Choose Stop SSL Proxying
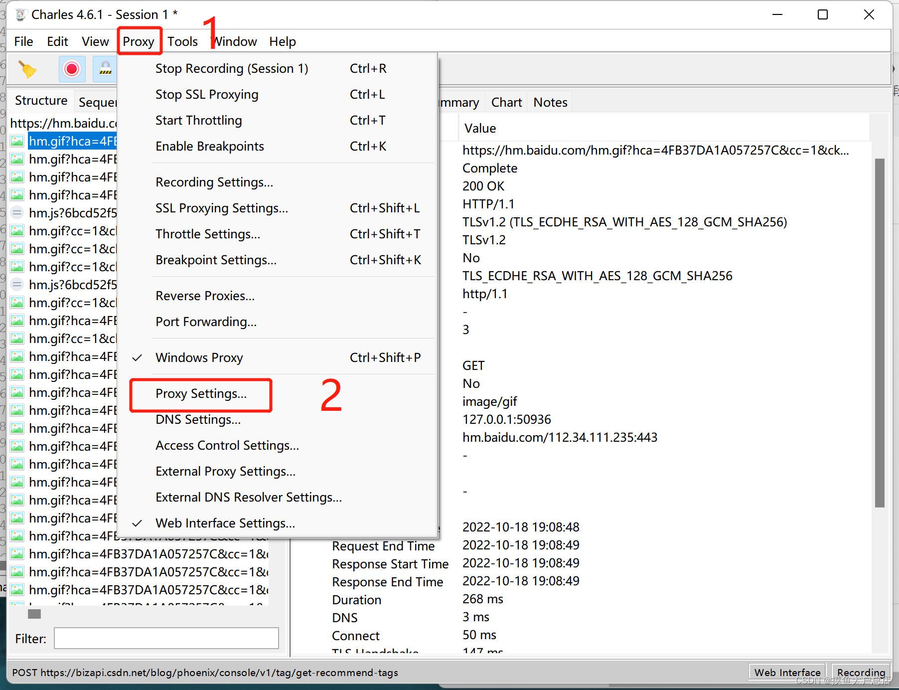899x690 pixels. (278, 94)
